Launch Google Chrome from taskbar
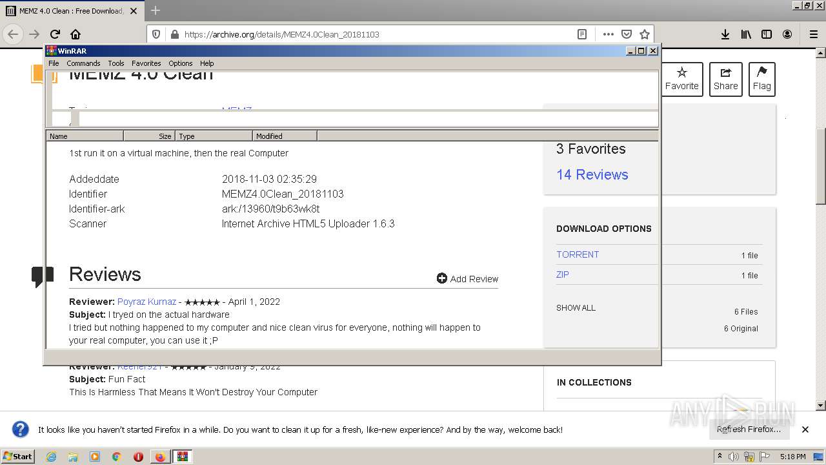 tap(116, 457)
